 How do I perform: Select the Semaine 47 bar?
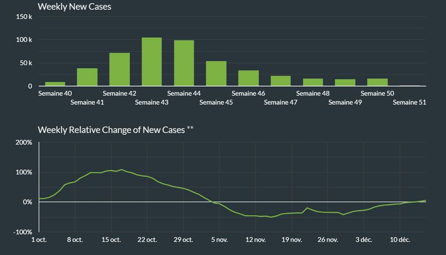280,81
